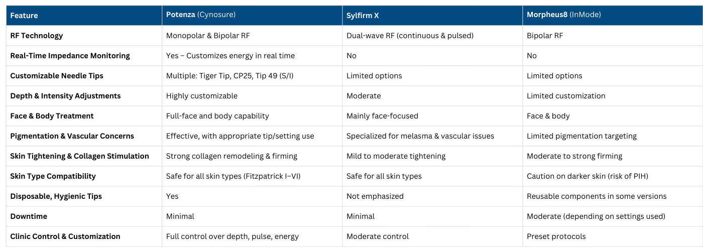Click the Dual-wave RF (continuous & pulsed) cell
The width and height of the screenshot is (703, 251).
pos(410,36)
